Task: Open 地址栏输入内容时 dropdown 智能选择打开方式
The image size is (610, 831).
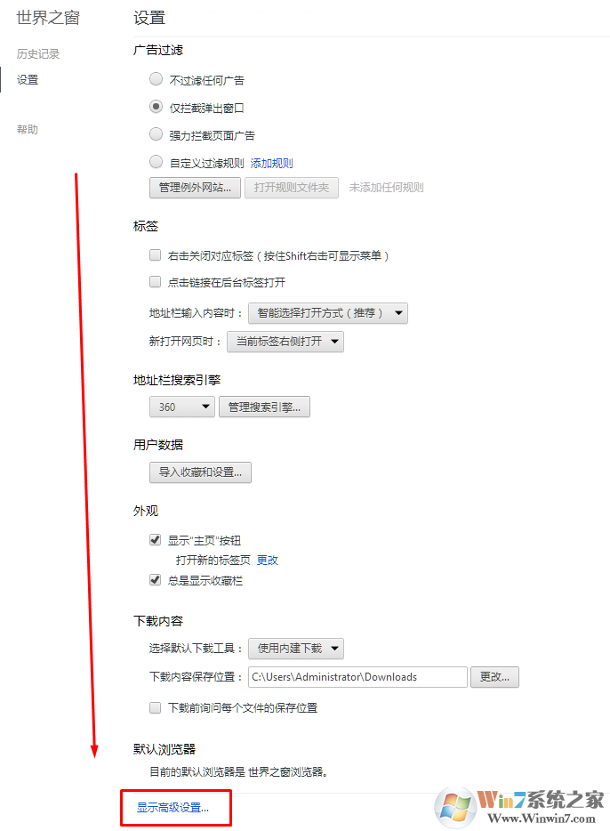Action: click(328, 313)
